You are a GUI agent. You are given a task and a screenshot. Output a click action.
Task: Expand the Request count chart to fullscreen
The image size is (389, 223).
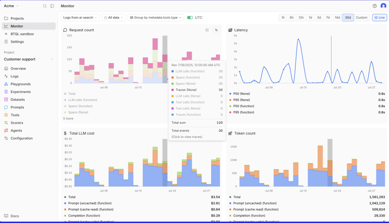click(x=207, y=30)
